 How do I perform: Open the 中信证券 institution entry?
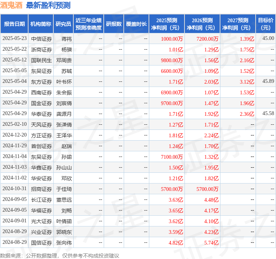(41, 38)
